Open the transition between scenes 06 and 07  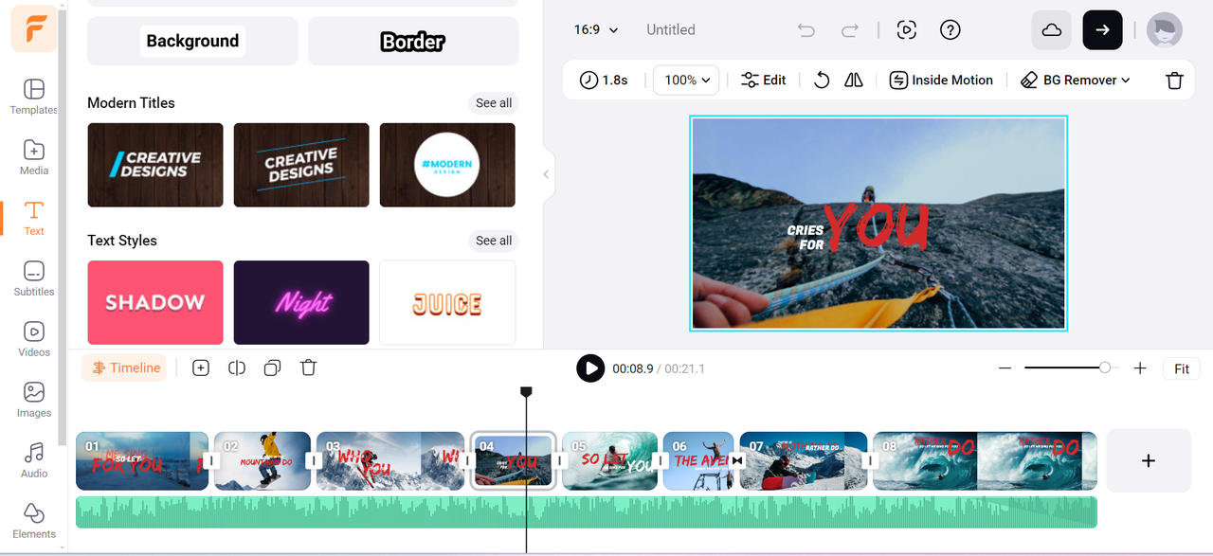737,461
